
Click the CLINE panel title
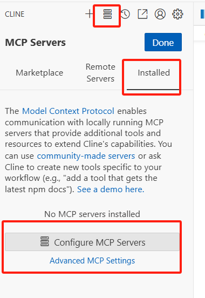pos(15,14)
